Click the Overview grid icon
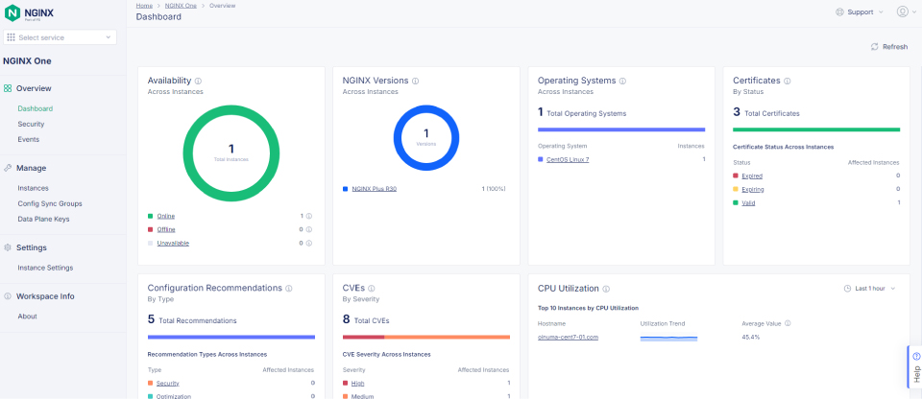922x399 pixels. pyautogui.click(x=8, y=89)
